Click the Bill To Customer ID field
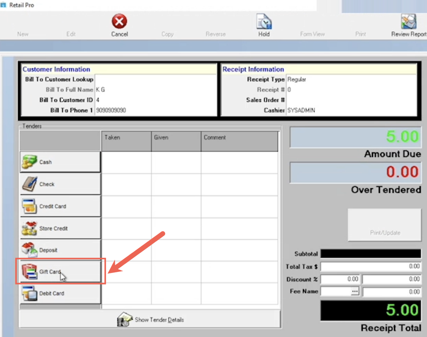The width and height of the screenshot is (427, 337). click(x=155, y=100)
